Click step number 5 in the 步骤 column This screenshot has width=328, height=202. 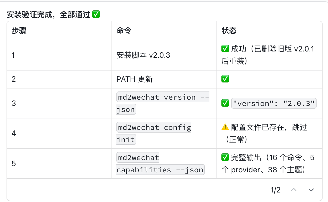[x=14, y=164]
